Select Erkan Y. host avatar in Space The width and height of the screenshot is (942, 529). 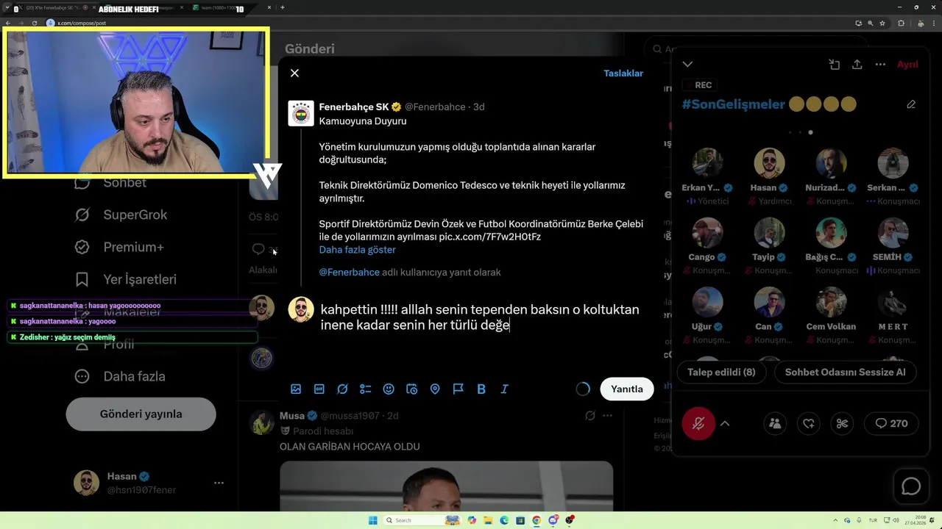(x=707, y=163)
